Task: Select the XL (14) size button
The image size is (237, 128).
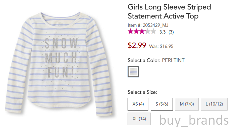Action: [139, 119]
